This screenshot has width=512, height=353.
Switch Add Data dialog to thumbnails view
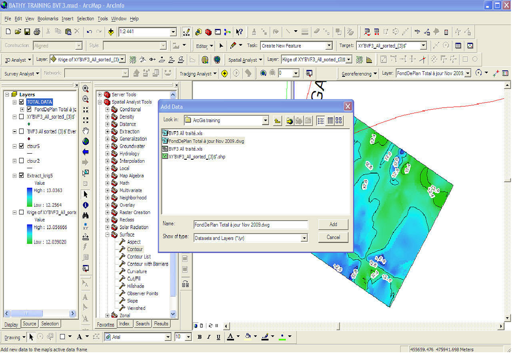click(339, 121)
